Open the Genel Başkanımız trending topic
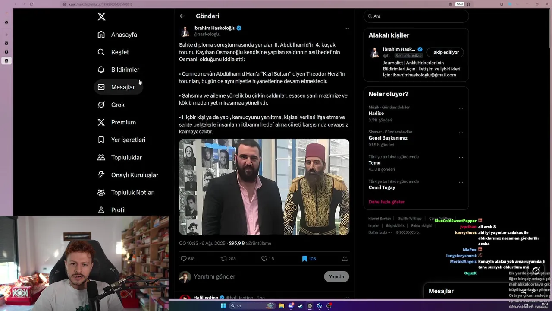 388,138
